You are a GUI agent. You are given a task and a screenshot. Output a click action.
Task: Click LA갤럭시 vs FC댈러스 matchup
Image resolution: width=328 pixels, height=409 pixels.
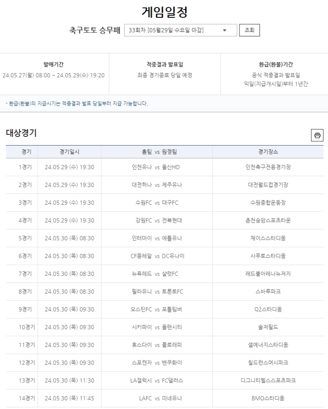coord(157,381)
